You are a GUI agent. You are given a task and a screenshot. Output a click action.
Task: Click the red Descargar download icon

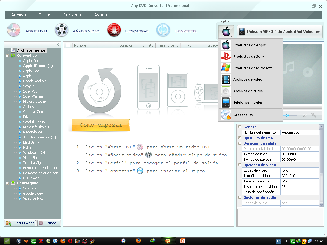(114, 30)
